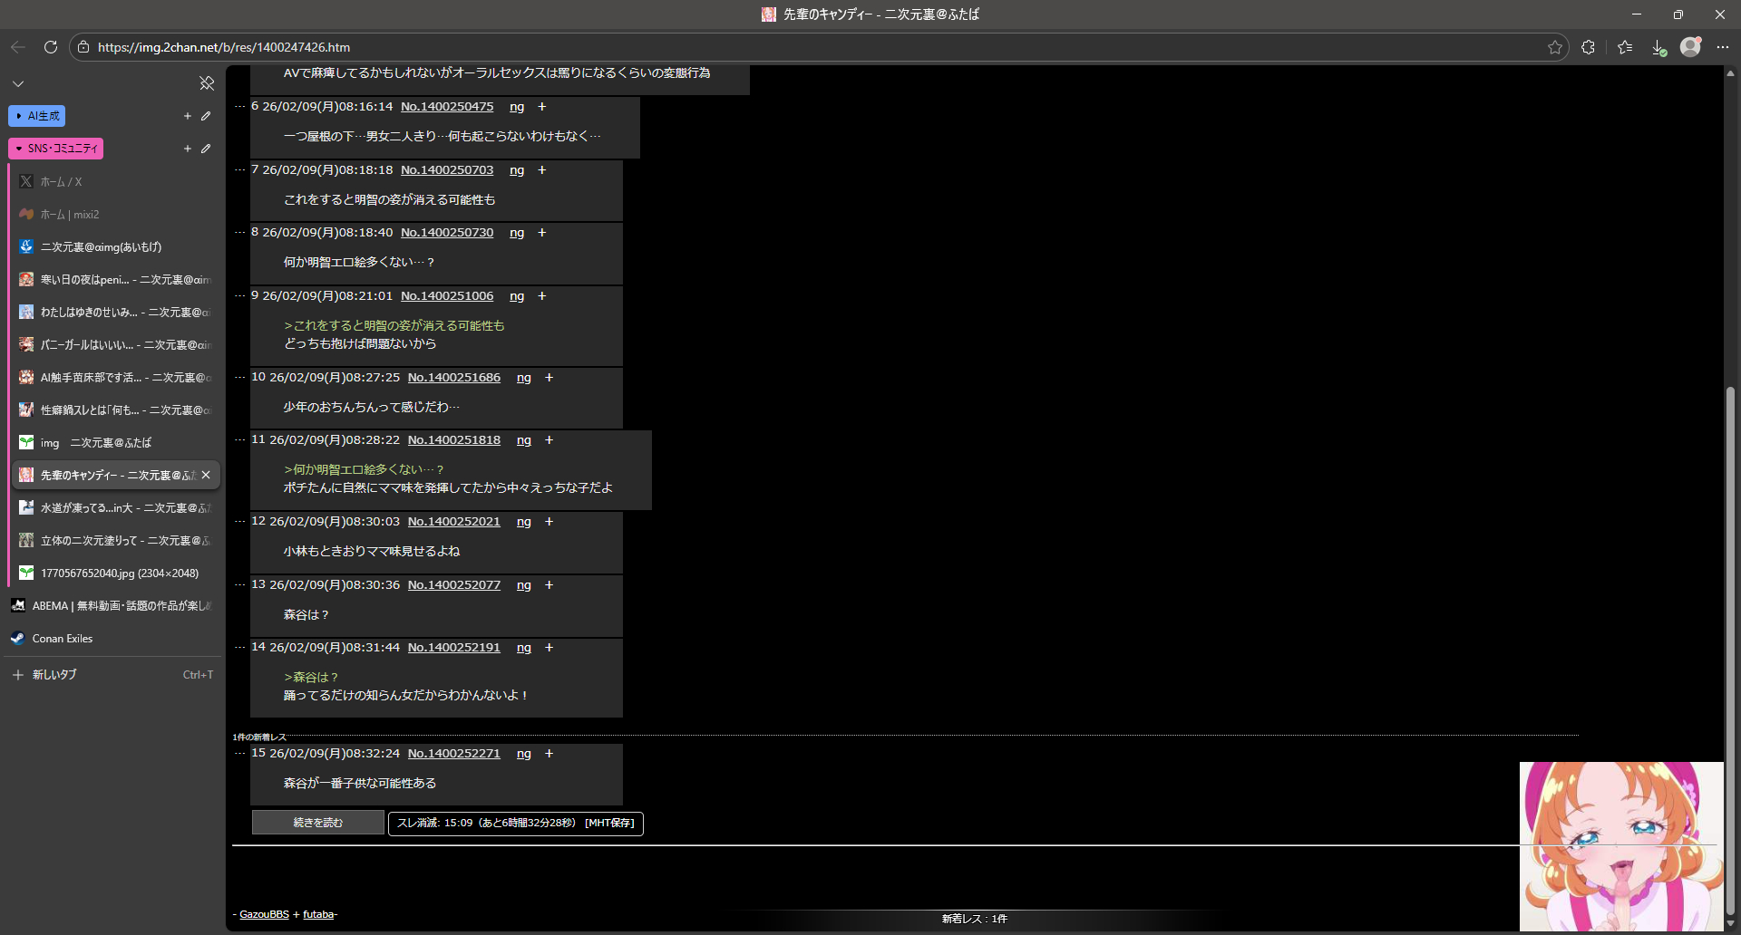Expand the AI生成 tab group
Screen dimensions: 1741x935
36,116
